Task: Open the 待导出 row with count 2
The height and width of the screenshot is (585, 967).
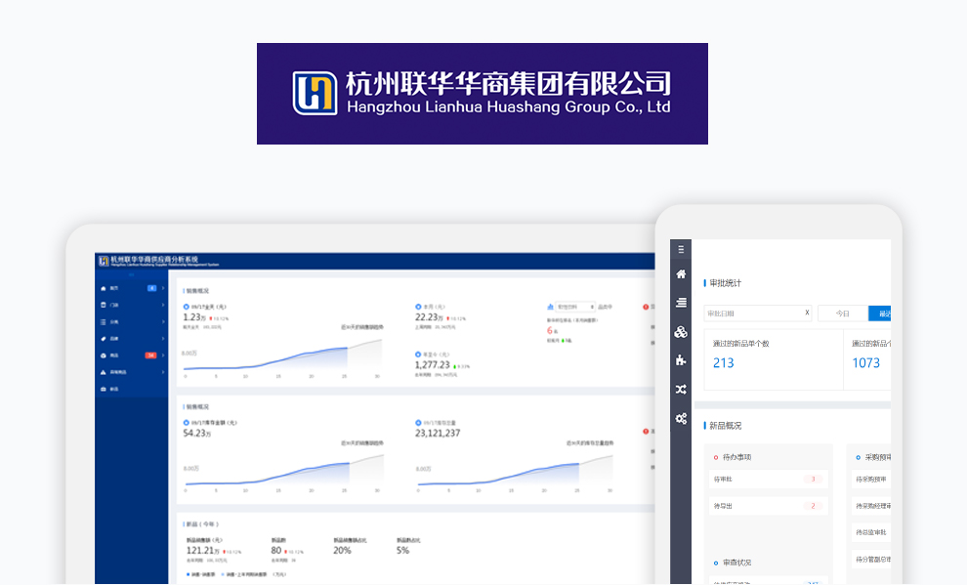Action: click(x=769, y=506)
